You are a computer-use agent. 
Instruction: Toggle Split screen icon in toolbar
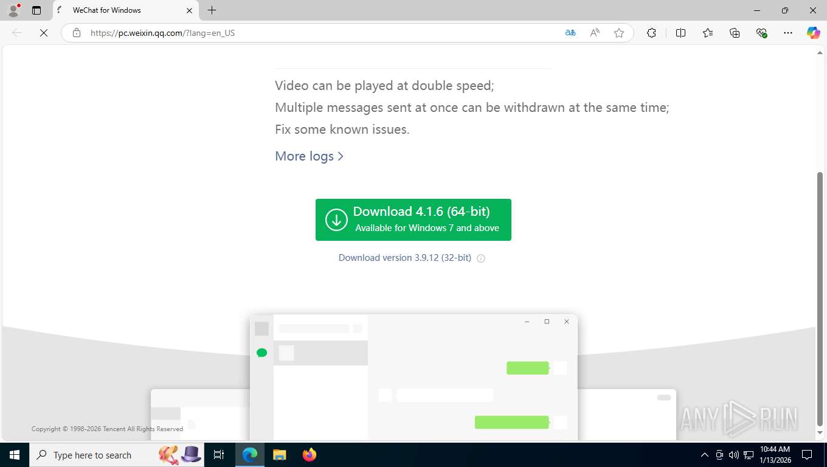click(x=681, y=33)
